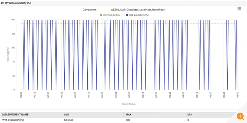The width and height of the screenshot is (247, 123).
Task: Click the WEB01_Curl descriptor title text
Action: tap(138, 10)
